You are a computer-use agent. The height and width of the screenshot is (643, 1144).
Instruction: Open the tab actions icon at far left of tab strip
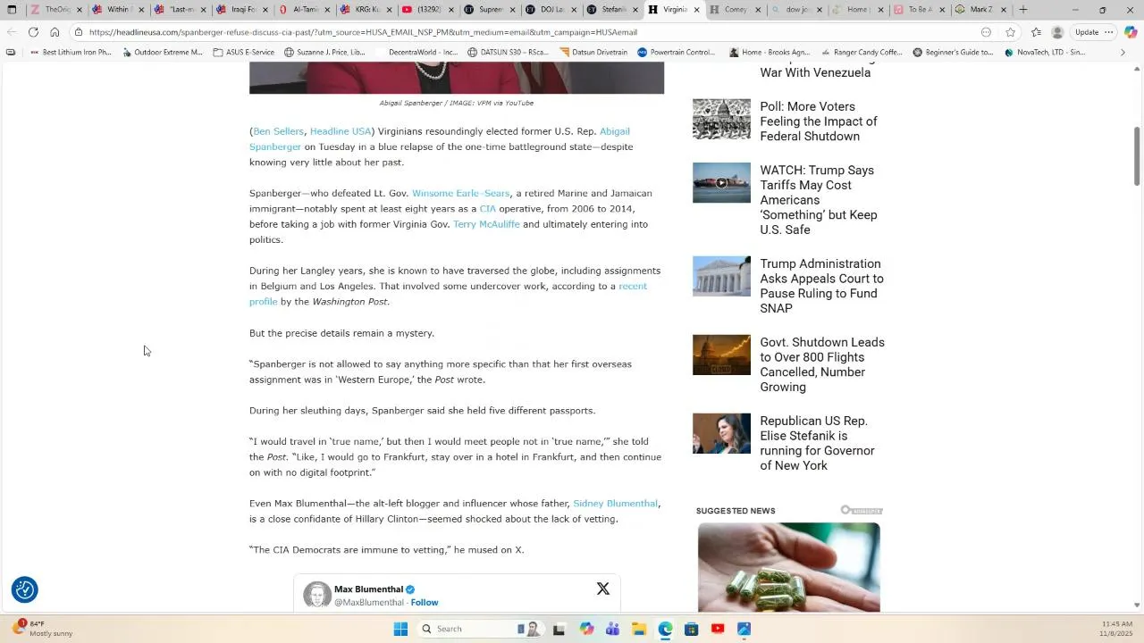(x=12, y=10)
